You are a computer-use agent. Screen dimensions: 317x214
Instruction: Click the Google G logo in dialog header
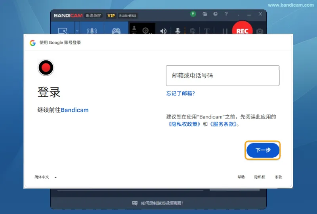click(33, 43)
